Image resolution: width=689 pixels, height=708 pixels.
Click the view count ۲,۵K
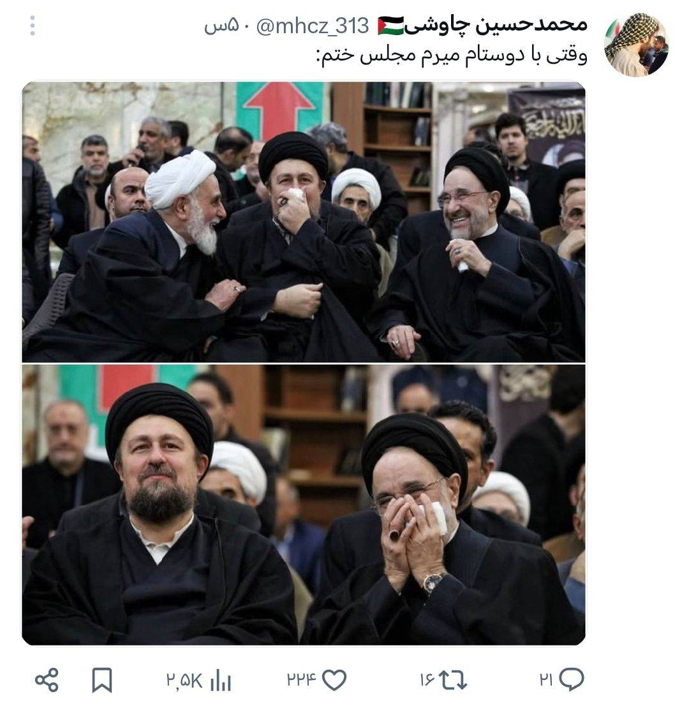[x=184, y=680]
